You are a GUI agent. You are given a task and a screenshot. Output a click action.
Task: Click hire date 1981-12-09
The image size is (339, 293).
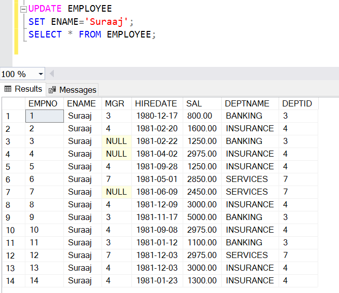[157, 205]
